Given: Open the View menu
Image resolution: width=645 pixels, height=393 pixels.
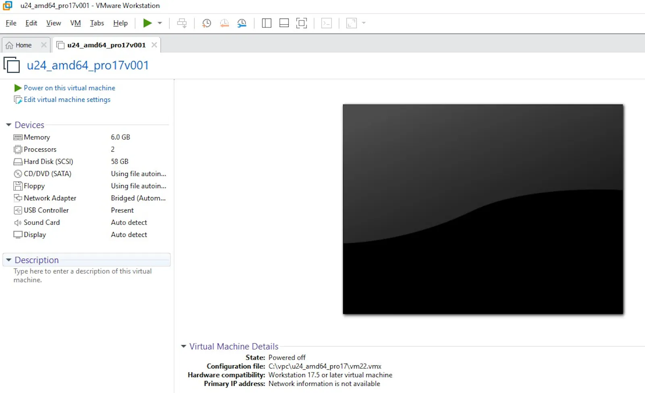Looking at the screenshot, I should (x=54, y=23).
